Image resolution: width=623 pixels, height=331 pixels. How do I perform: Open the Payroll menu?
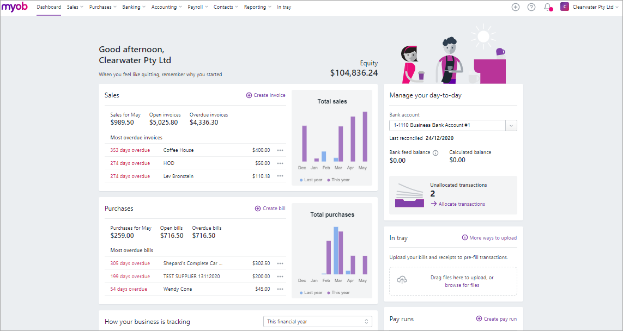(198, 7)
